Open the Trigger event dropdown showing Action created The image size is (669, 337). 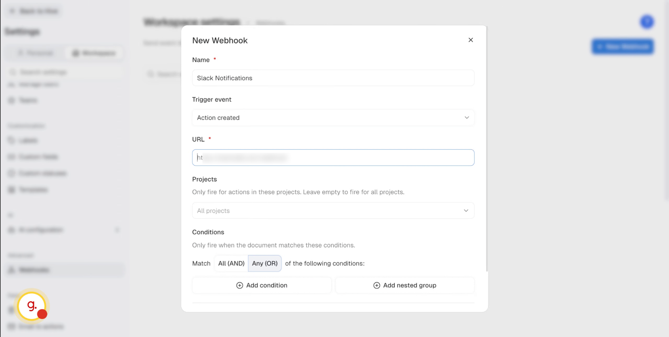pos(333,118)
